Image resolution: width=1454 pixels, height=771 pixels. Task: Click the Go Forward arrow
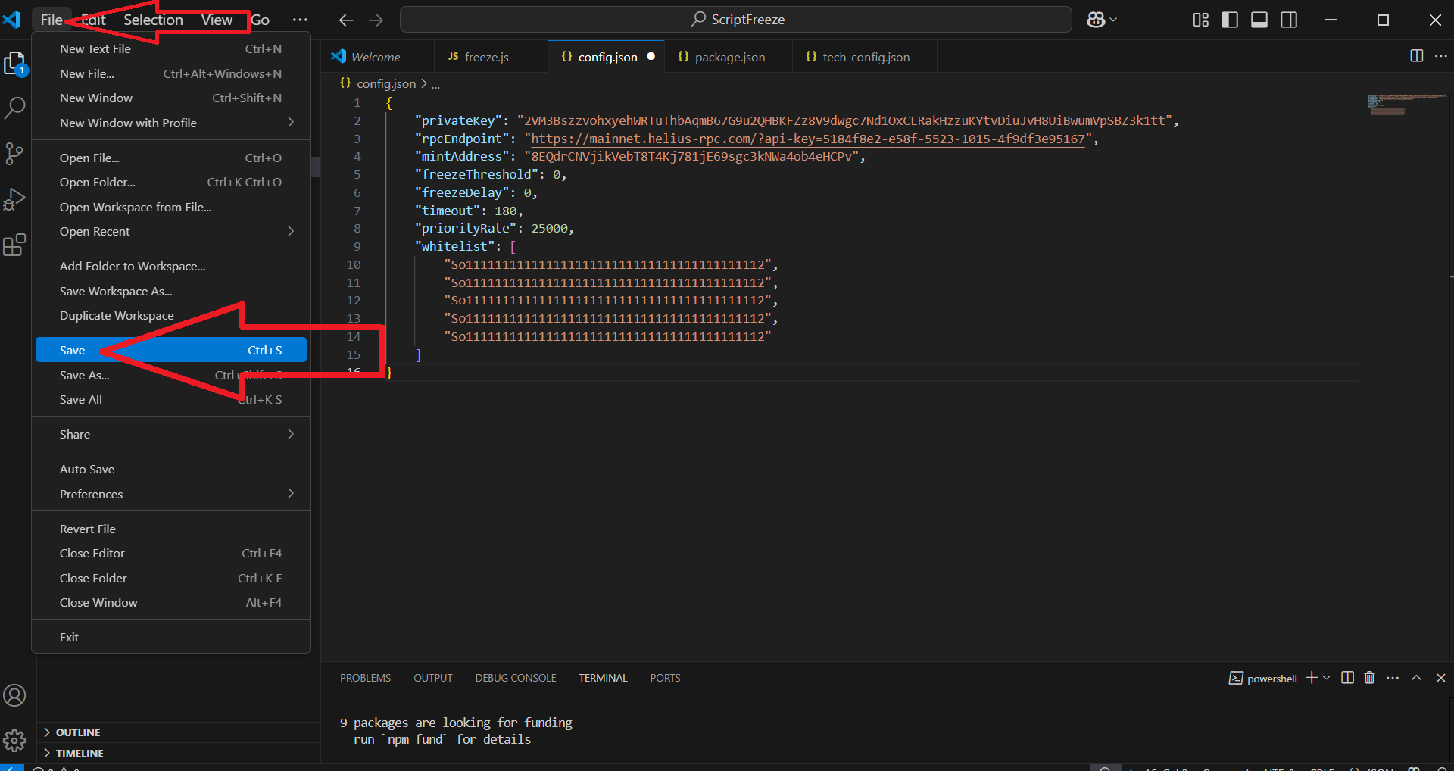[376, 20]
